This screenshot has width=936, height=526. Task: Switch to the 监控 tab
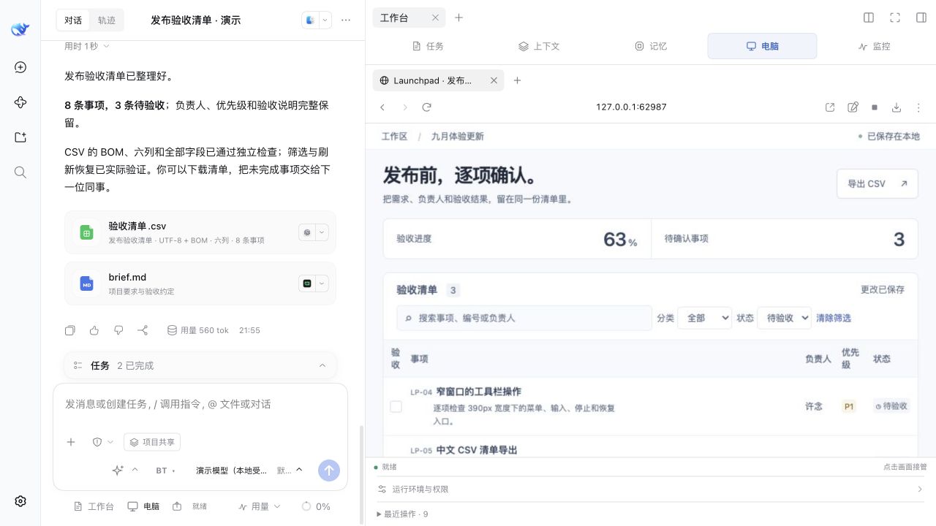click(874, 46)
